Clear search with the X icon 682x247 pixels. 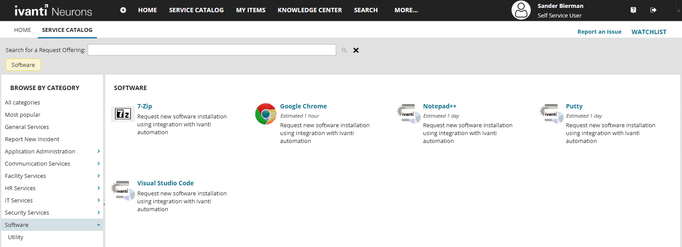coord(356,50)
